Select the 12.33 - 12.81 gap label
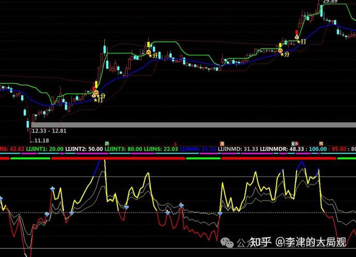Screen dimensions: 356x257 point(49,131)
